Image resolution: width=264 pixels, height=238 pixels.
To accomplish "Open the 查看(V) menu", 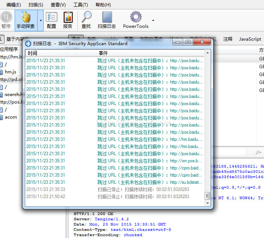I will [x=58, y=5].
